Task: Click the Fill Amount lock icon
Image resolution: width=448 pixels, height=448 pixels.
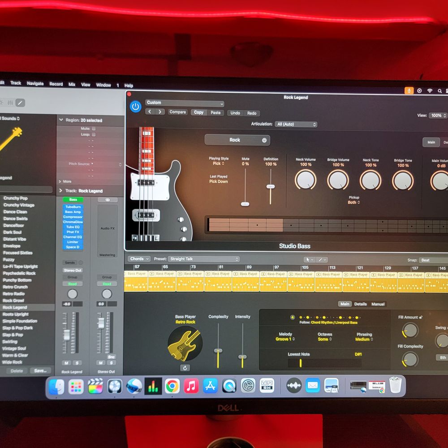Action: pos(421,317)
